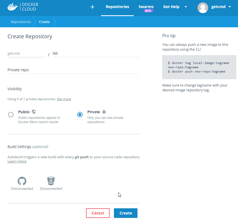
Task: Click the getcmd namespace field
Action: click(26, 54)
